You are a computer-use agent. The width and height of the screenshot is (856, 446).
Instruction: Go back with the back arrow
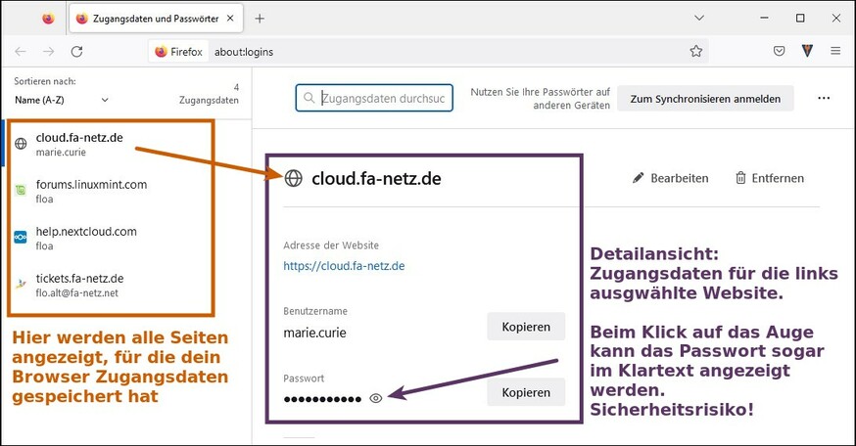click(21, 51)
